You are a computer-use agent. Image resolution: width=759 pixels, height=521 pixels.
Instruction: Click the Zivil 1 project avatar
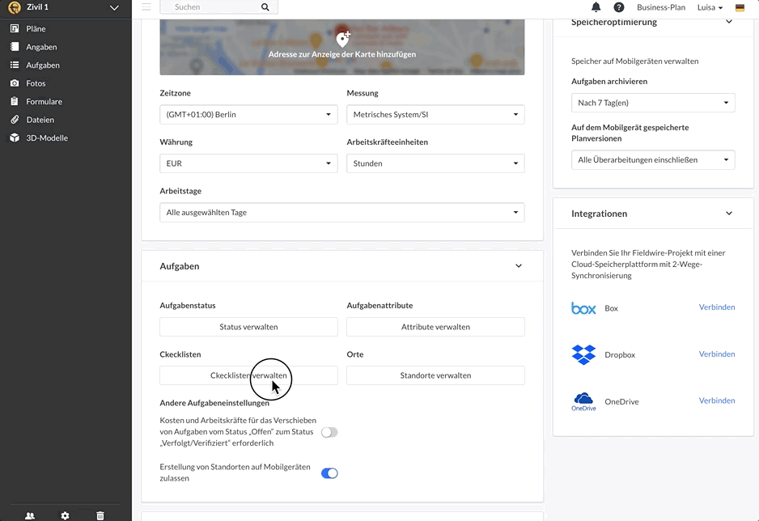(15, 7)
